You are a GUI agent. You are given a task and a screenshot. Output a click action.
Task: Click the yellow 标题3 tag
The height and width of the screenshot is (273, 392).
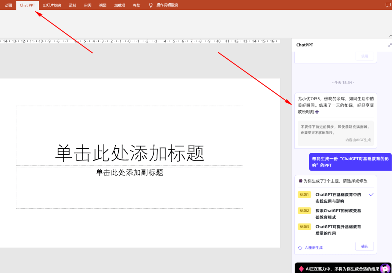[304, 227]
